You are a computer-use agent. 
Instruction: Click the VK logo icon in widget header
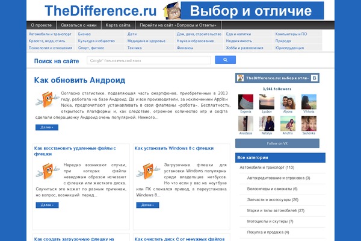314,78
